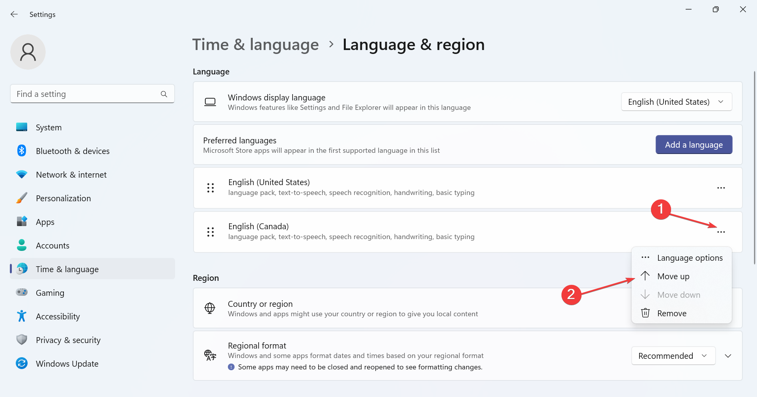This screenshot has height=397, width=757.
Task: Click the vertical scrollbar on the right
Action: [x=754, y=167]
